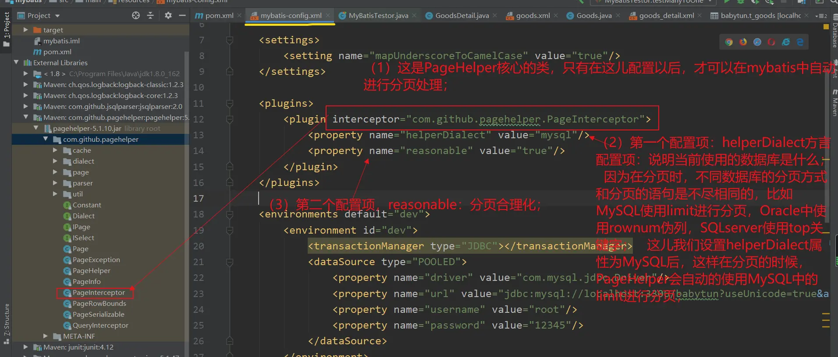Click line number 12 in gutter
This screenshot has height=357, width=838.
tap(199, 119)
